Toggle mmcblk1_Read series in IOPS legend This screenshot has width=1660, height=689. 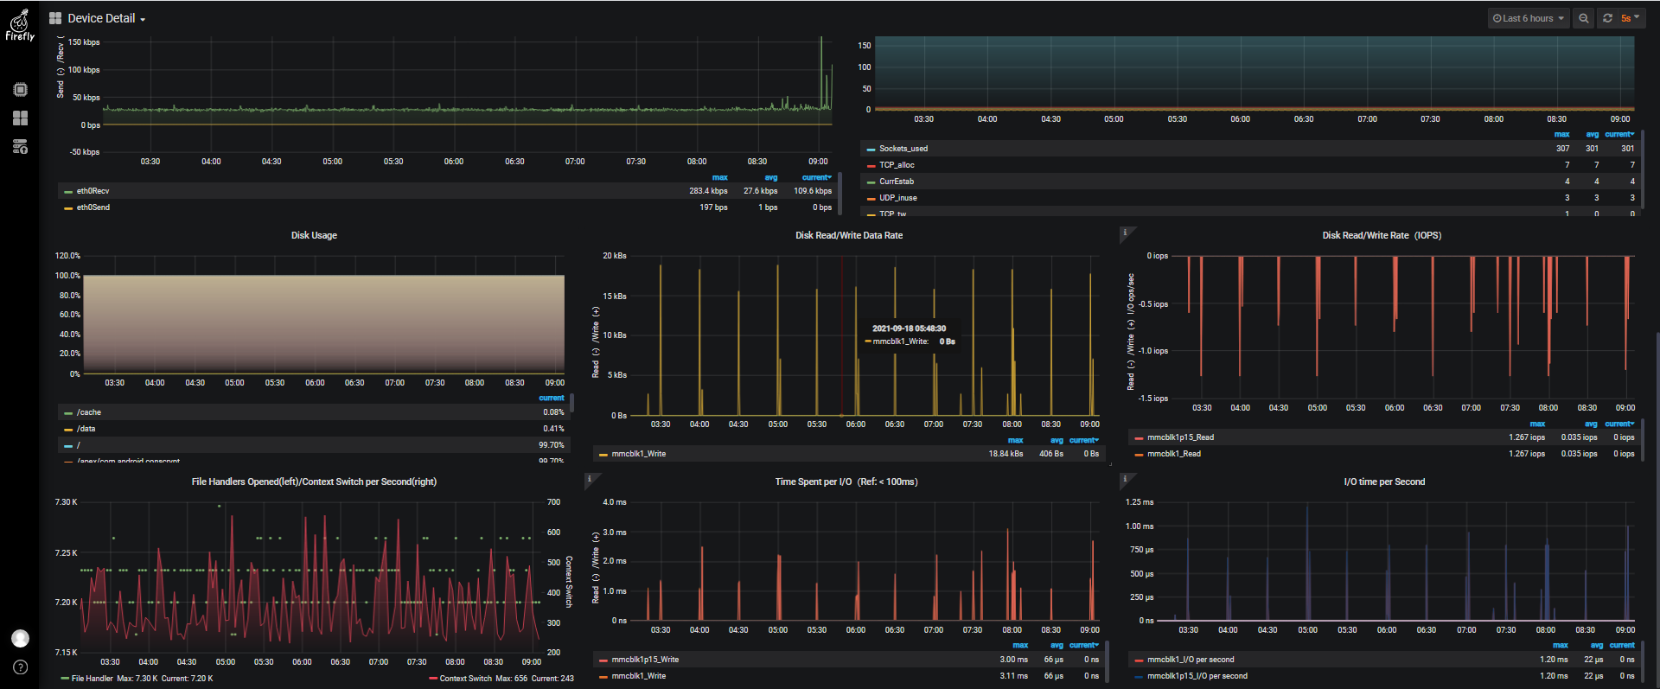[1173, 454]
